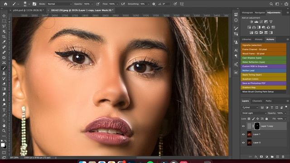Image resolution: width=290 pixels, height=163 pixels.
Task: Add a Black & White adjustment
Action: pos(259,27)
